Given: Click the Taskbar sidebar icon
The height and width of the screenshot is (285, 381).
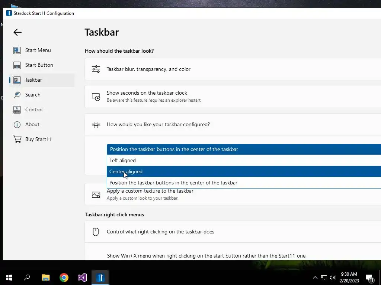Looking at the screenshot, I should pos(17,80).
